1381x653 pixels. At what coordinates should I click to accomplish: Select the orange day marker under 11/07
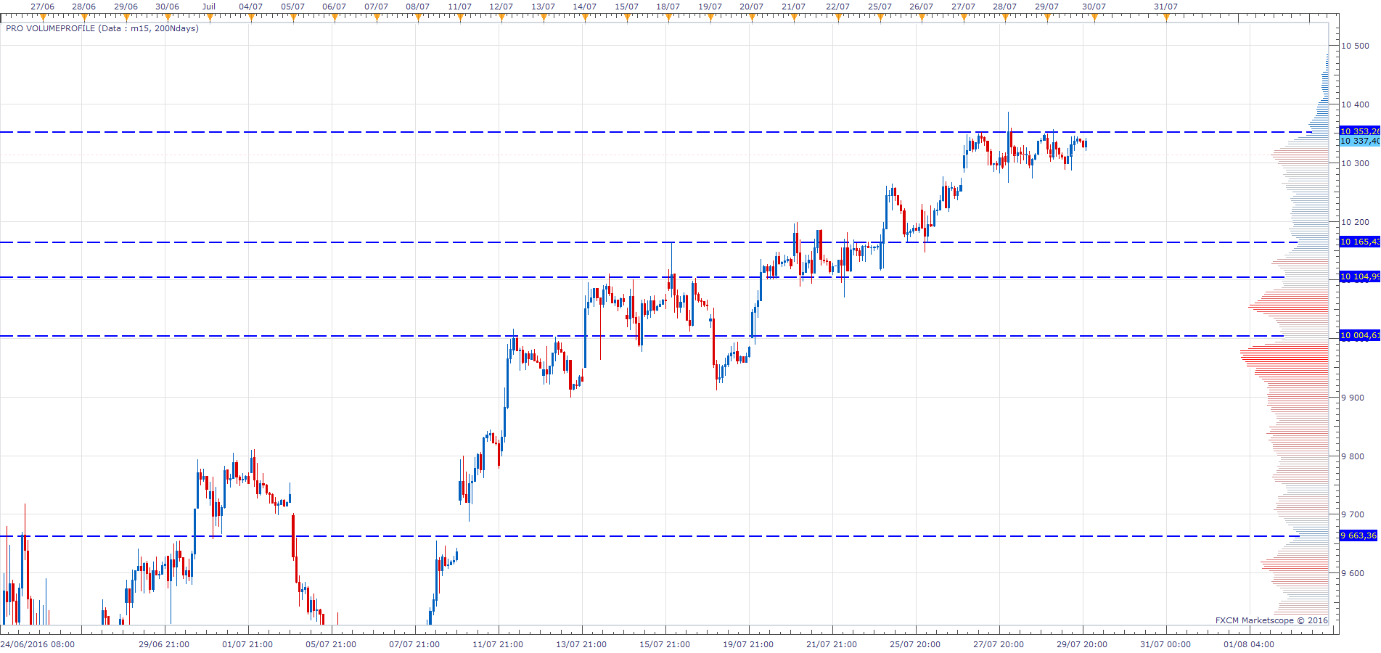[459, 17]
